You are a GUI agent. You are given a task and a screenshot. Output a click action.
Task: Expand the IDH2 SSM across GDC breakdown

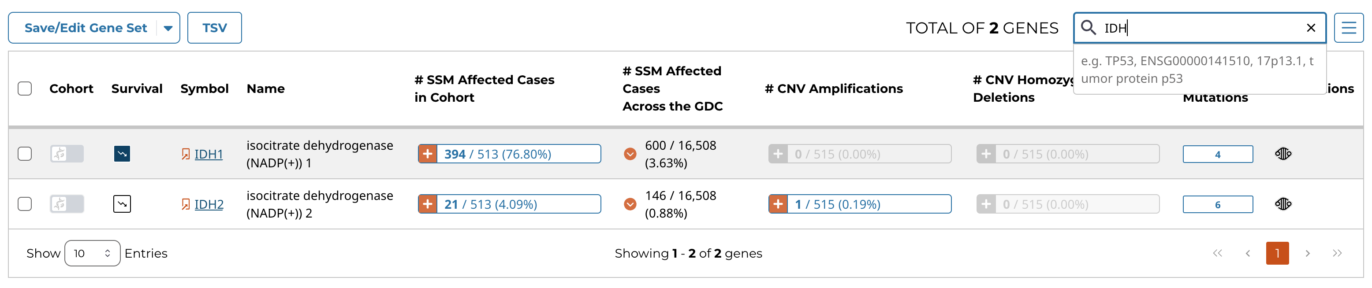[630, 204]
